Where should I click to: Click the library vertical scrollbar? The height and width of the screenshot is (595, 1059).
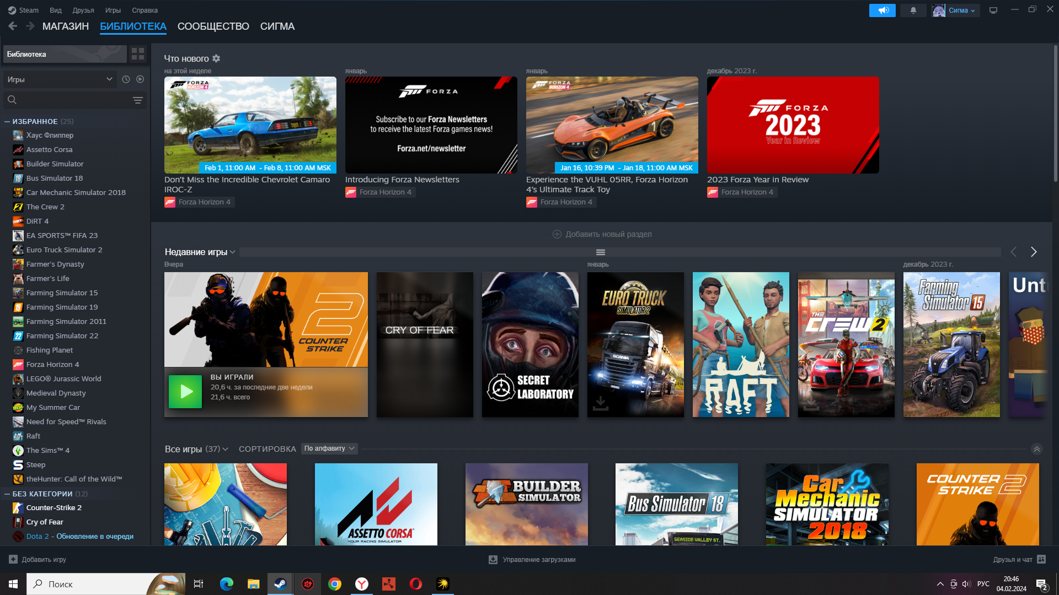(x=1055, y=113)
